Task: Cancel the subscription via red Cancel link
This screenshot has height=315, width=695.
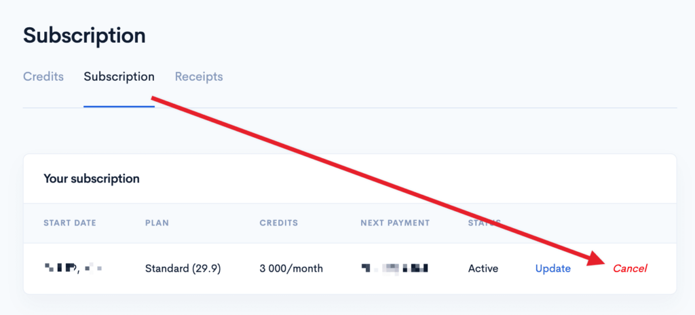Action: (630, 268)
